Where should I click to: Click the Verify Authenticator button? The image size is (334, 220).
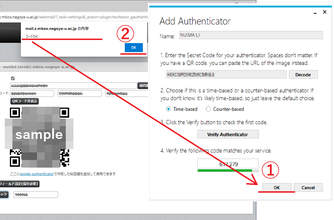point(228,134)
